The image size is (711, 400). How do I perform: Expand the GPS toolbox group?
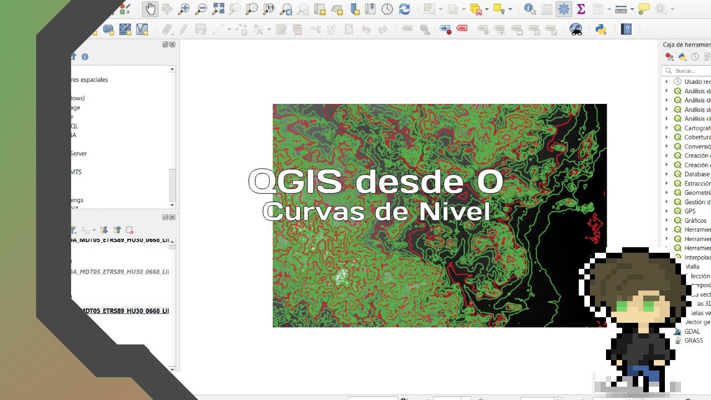[667, 211]
